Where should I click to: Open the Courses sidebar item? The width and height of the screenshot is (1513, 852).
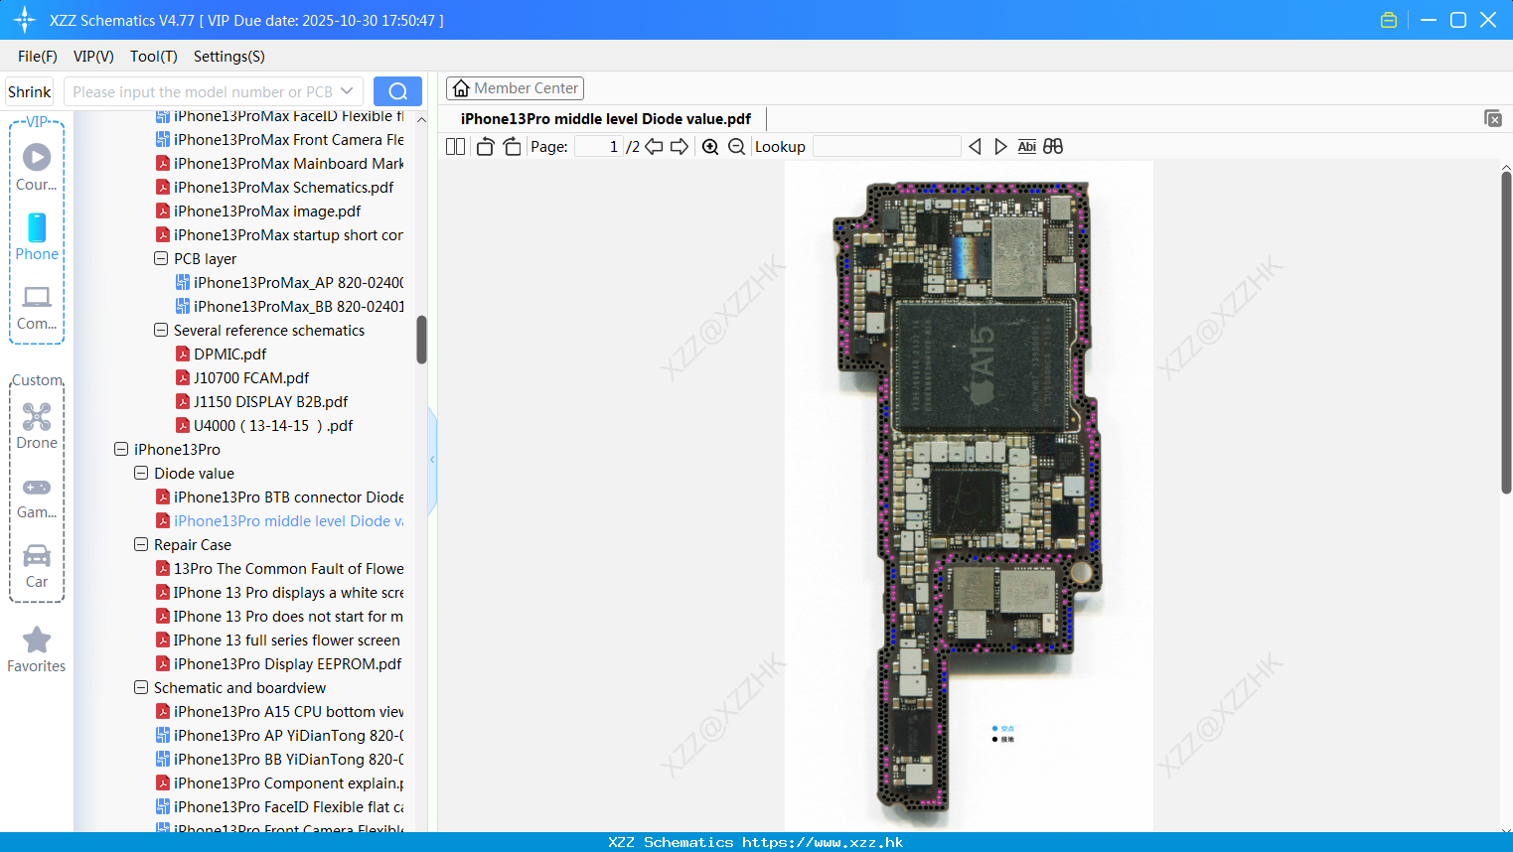point(37,167)
